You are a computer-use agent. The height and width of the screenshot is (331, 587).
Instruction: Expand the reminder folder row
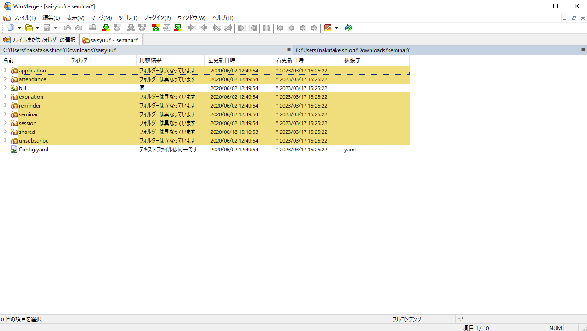(x=6, y=106)
